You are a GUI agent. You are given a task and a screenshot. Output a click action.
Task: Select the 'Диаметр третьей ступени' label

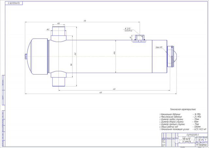(x=172, y=124)
